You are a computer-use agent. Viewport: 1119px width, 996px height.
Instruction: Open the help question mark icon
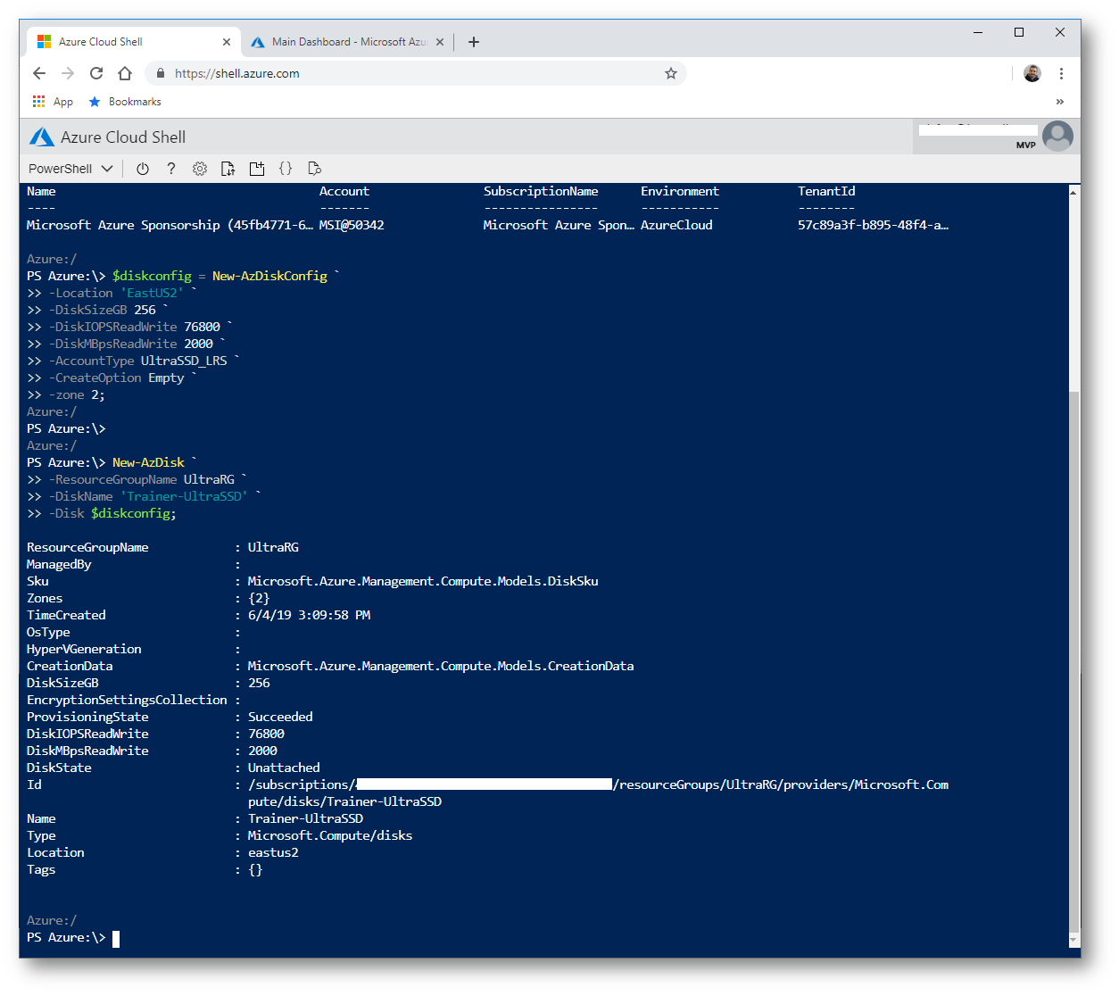[x=171, y=169]
